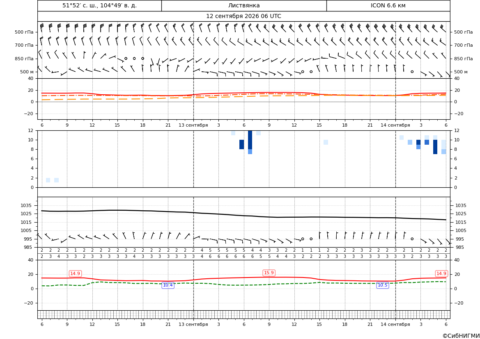
Task: Click the leftmost red 14.9 temperature label
Action: (75, 273)
